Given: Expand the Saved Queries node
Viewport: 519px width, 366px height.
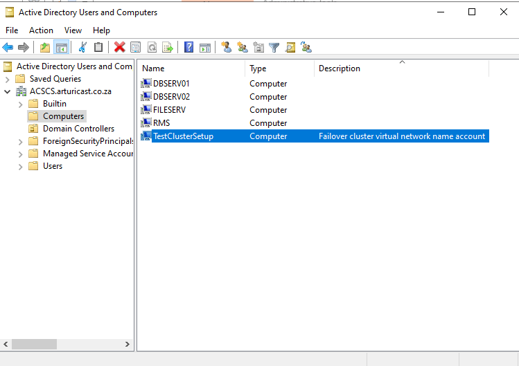Looking at the screenshot, I should click(x=8, y=80).
